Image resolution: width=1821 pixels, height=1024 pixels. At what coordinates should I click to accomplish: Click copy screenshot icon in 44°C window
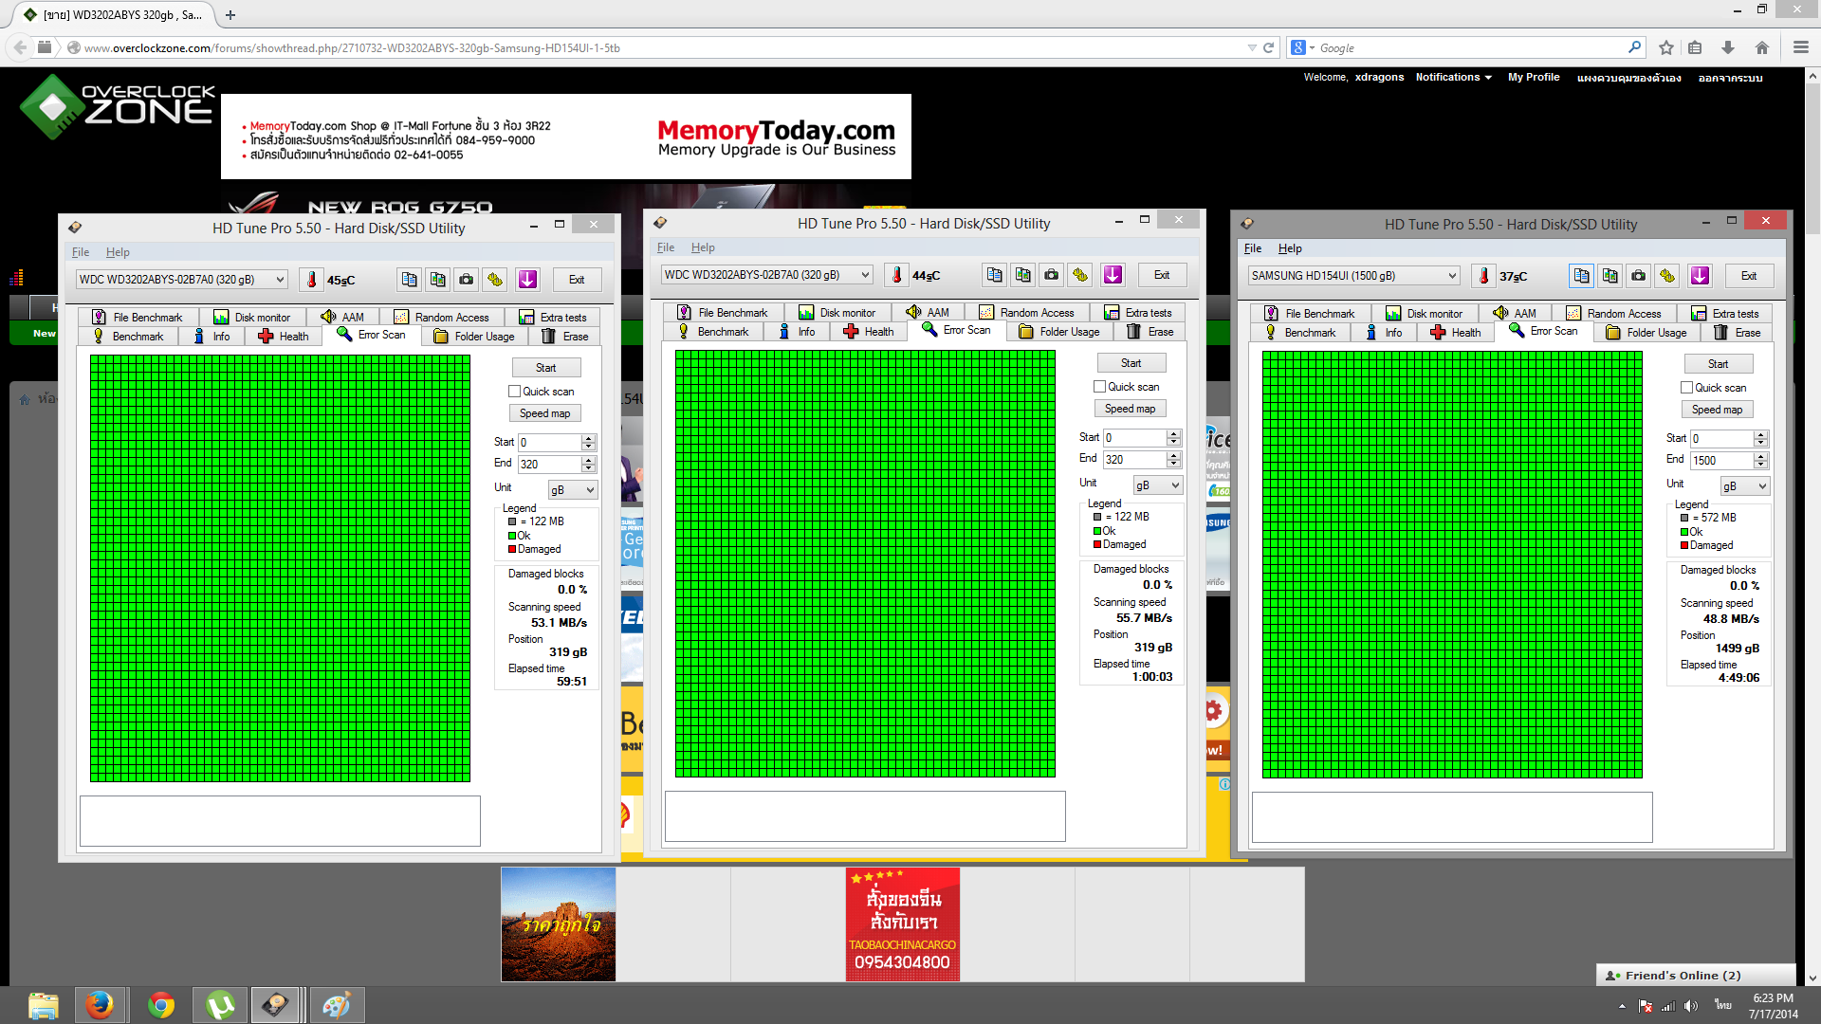[x=1022, y=275]
